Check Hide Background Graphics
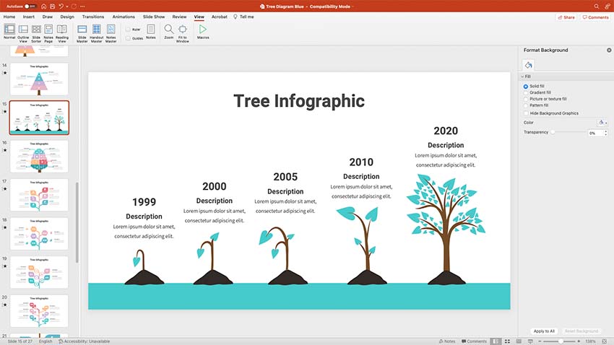This screenshot has width=614, height=345. coord(526,113)
